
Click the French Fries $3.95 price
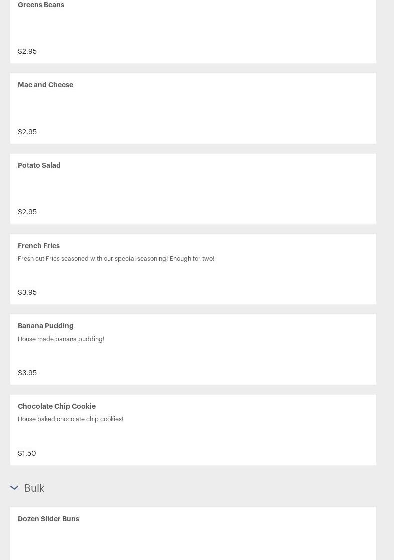pos(27,292)
